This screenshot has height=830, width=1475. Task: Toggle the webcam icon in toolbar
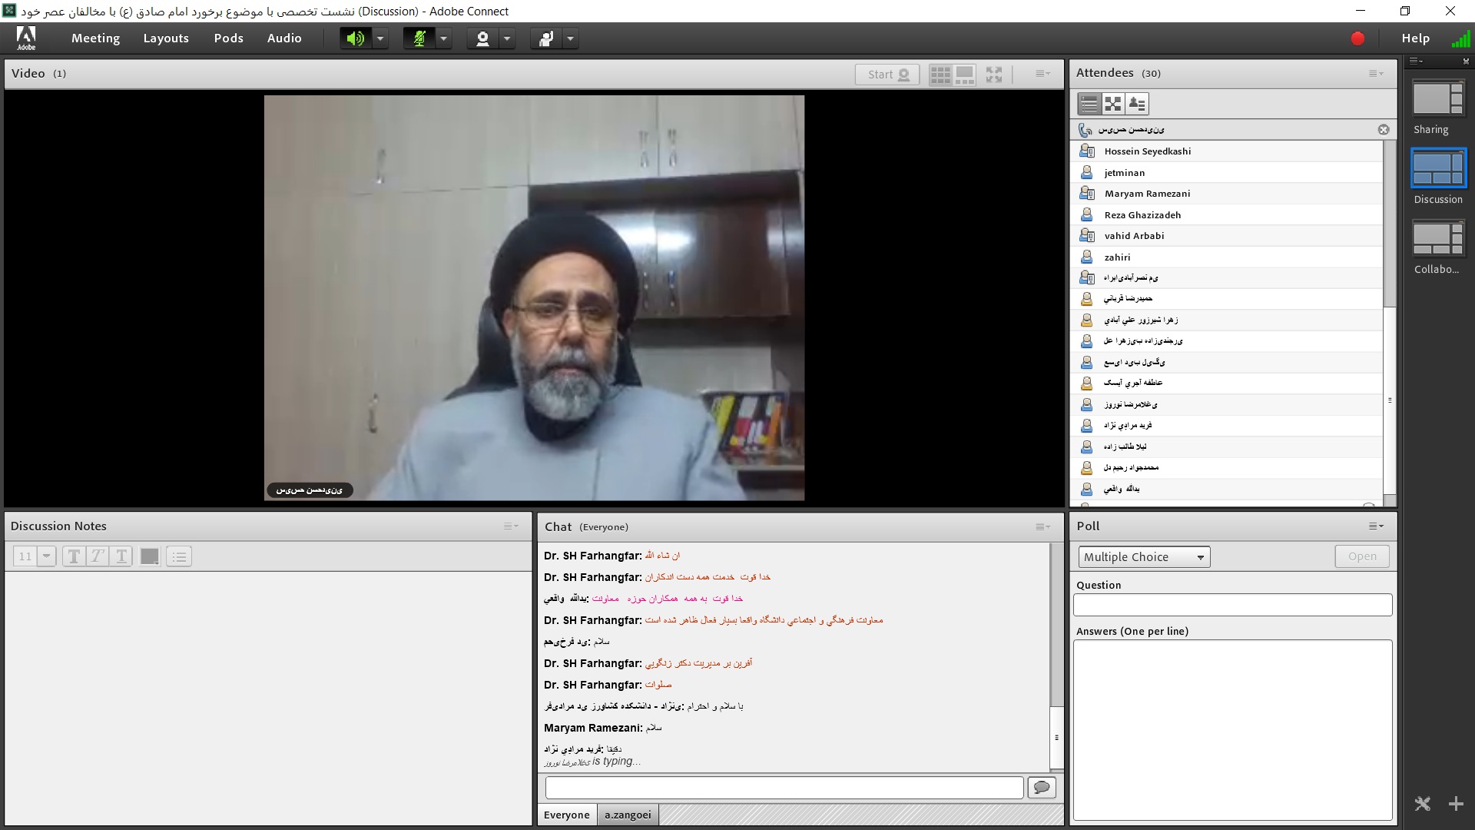[482, 38]
